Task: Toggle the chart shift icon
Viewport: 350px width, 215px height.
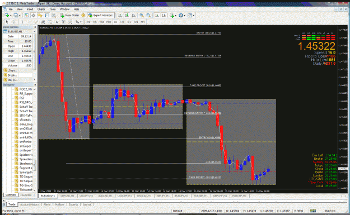Action: [164, 16]
